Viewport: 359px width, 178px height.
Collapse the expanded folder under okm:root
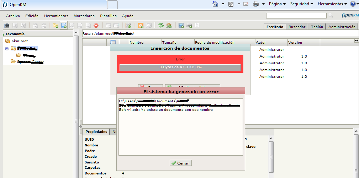point(7,48)
